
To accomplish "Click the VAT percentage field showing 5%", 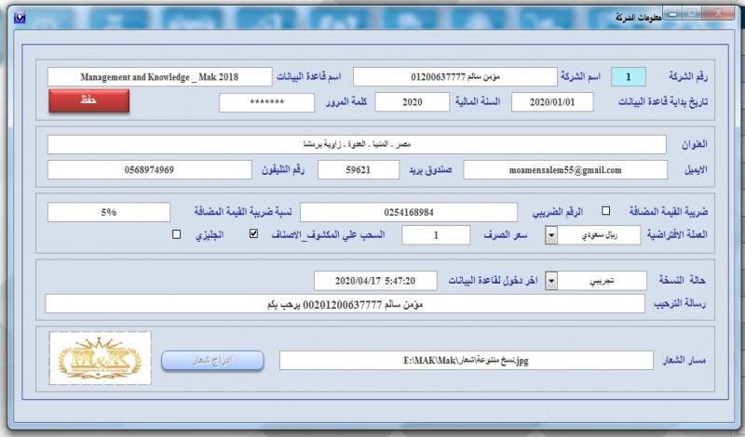I will point(109,212).
